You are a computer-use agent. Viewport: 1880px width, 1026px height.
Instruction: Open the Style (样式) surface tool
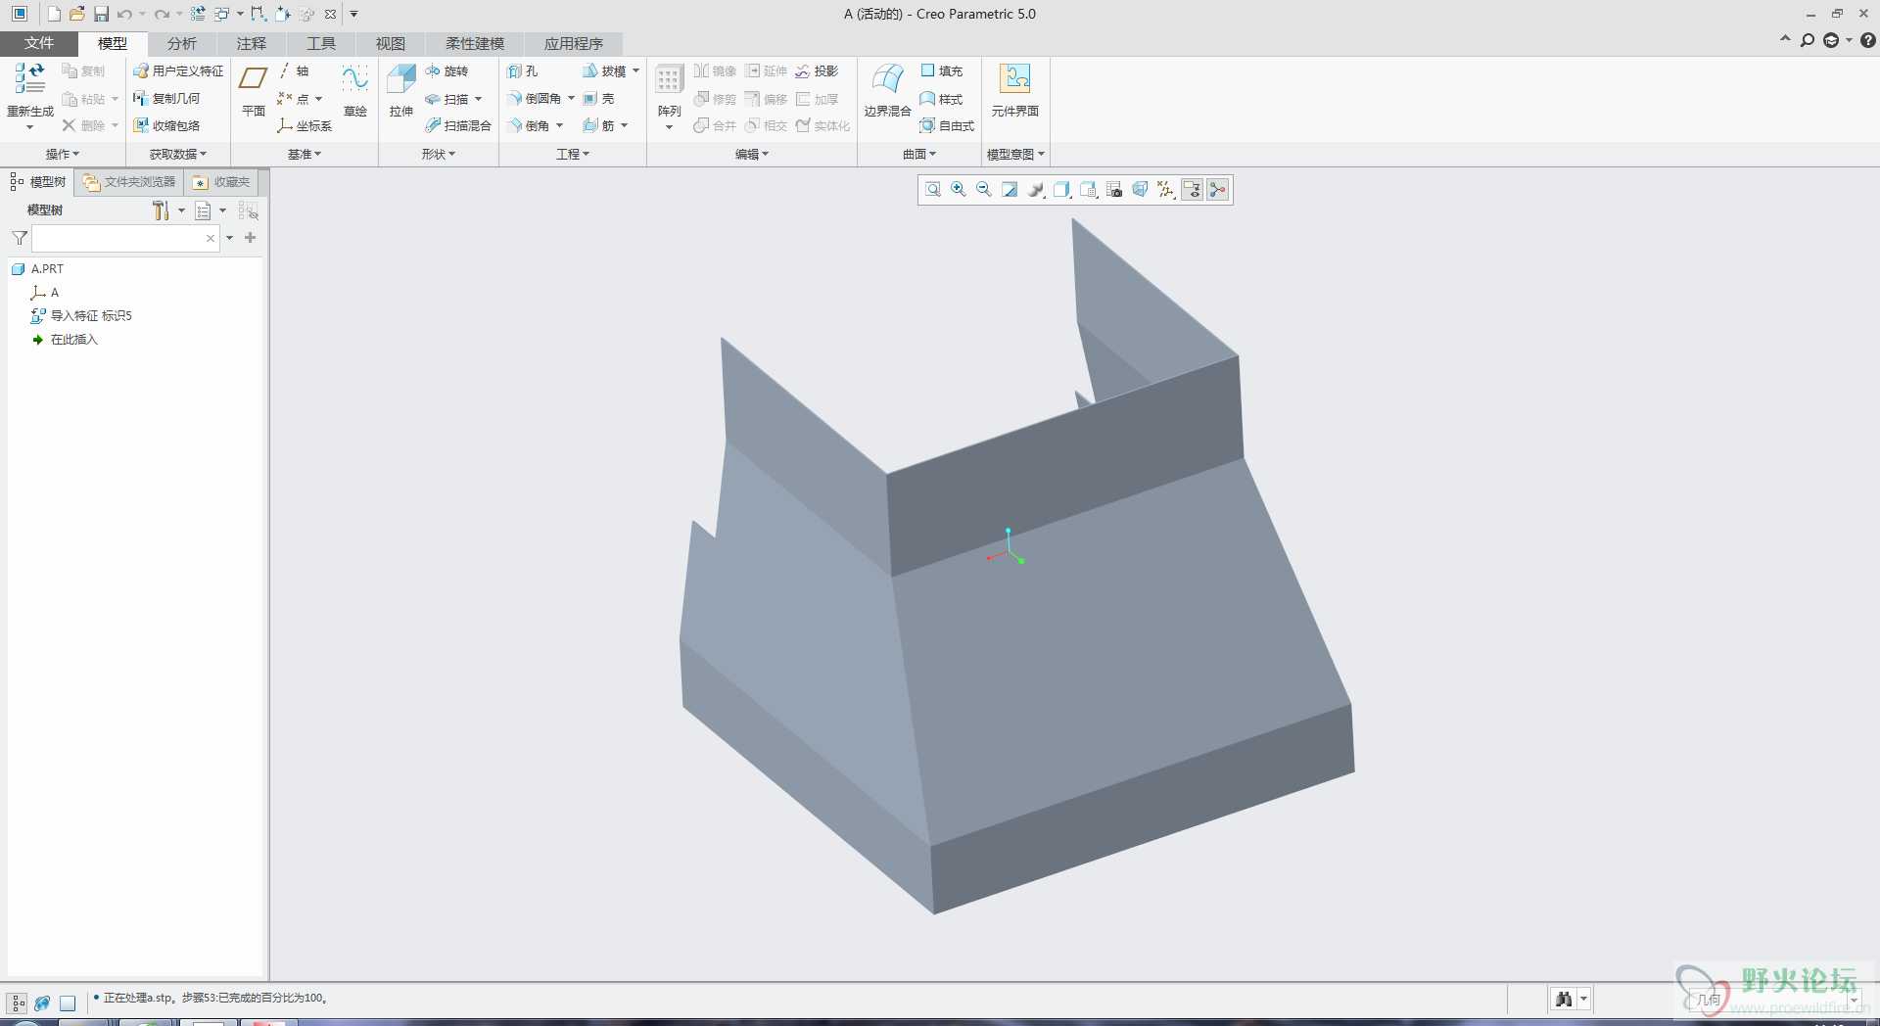click(941, 99)
